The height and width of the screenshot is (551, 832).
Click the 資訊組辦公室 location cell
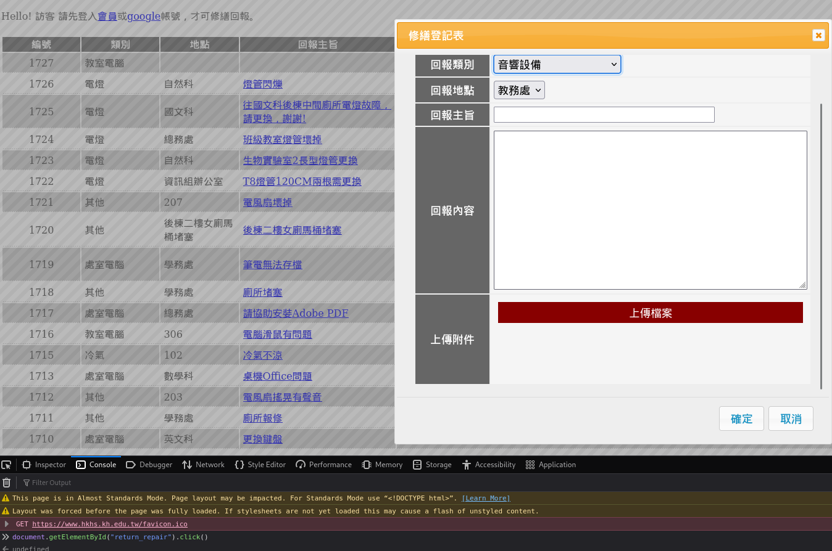(x=199, y=181)
